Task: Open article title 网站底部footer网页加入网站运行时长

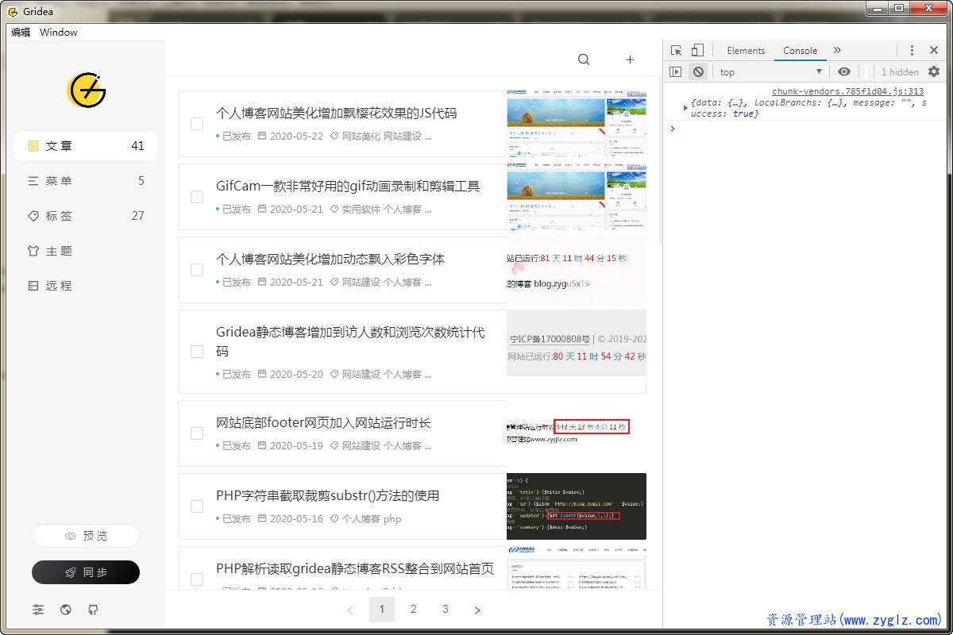Action: click(x=323, y=423)
